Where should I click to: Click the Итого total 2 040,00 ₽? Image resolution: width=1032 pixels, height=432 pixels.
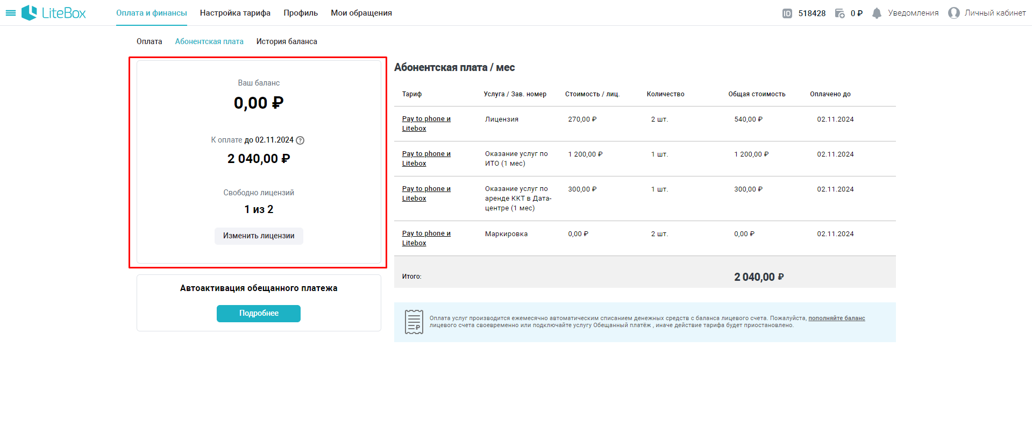[x=759, y=277]
